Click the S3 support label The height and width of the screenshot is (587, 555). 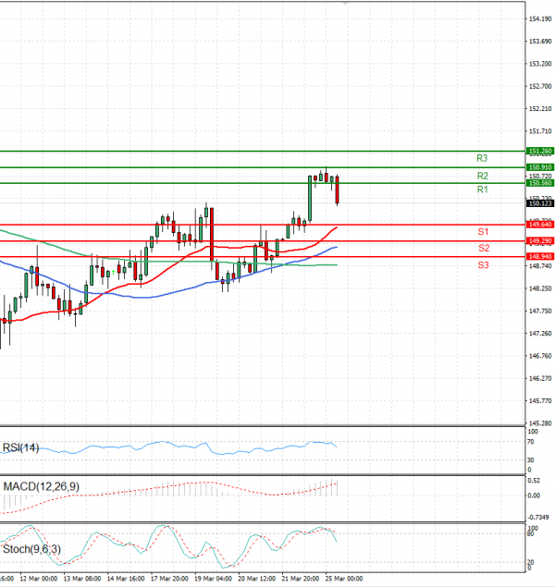483,265
